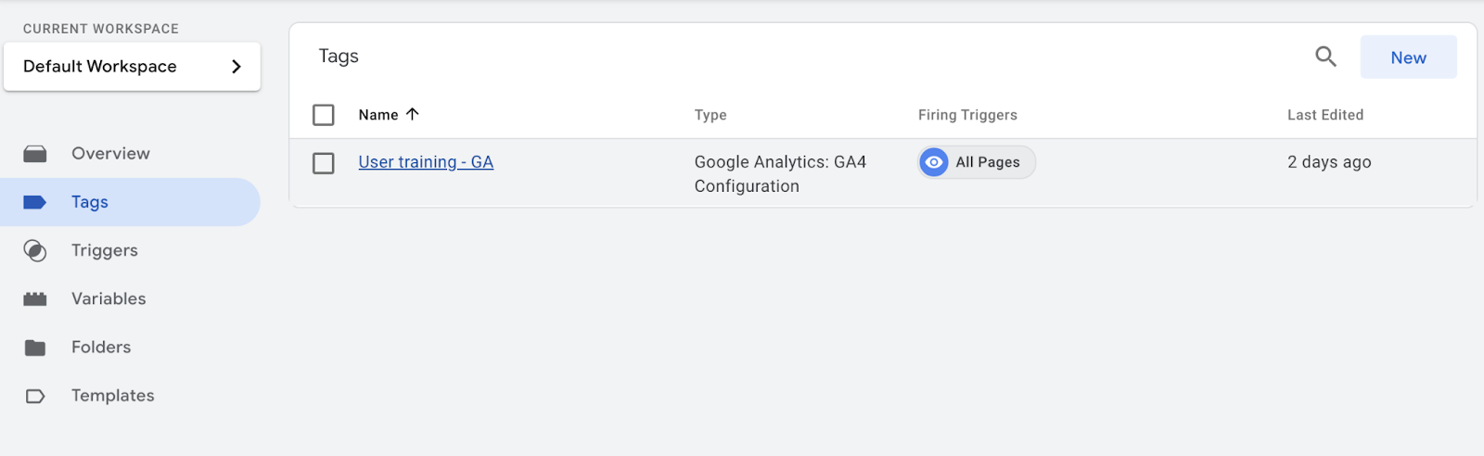Click the Folders folder icon
Screen dimensions: 1484x456
(x=35, y=348)
